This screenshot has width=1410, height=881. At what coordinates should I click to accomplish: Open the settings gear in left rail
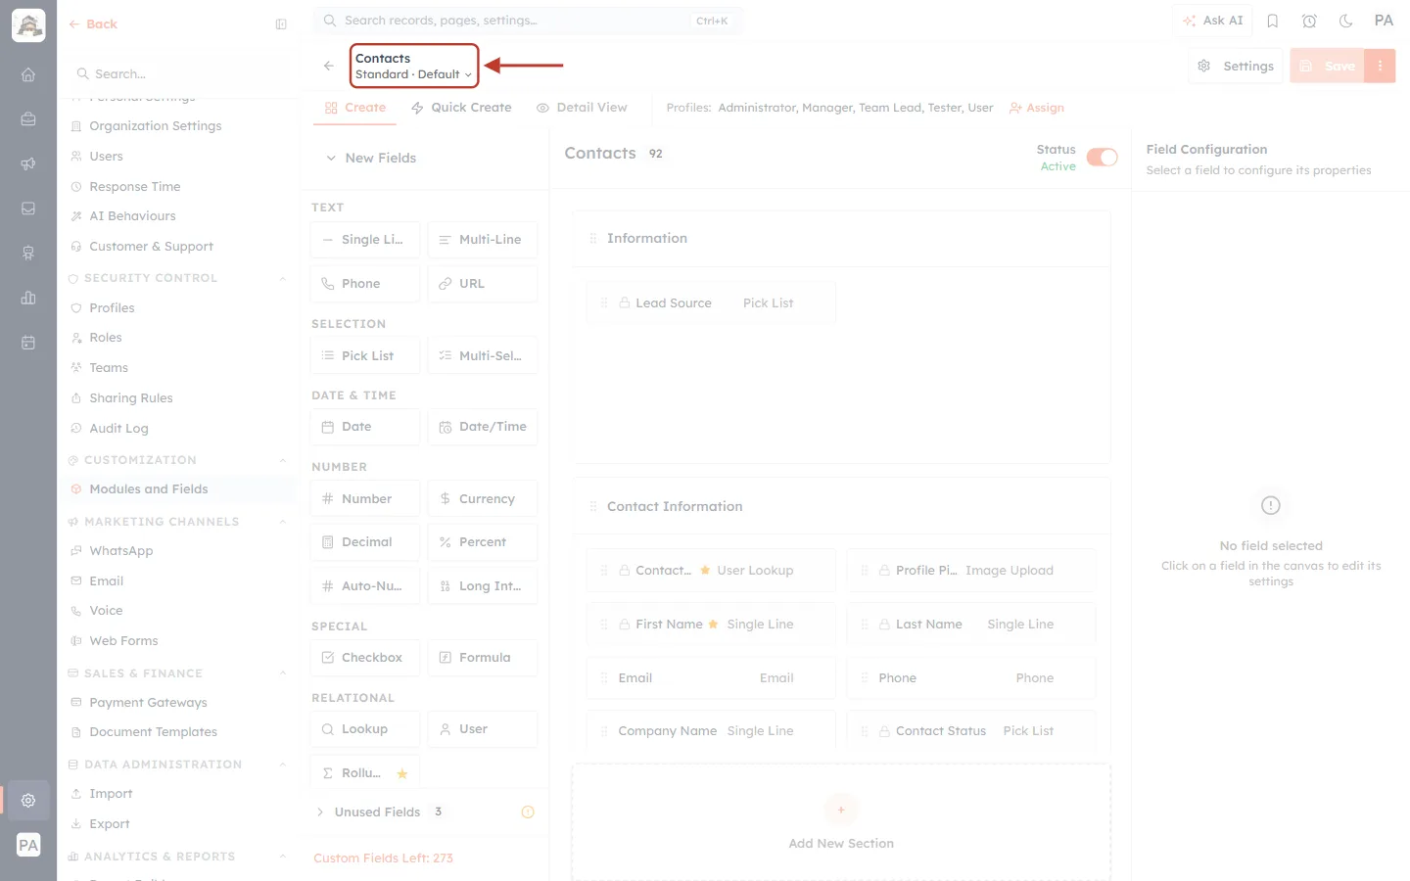tap(28, 801)
